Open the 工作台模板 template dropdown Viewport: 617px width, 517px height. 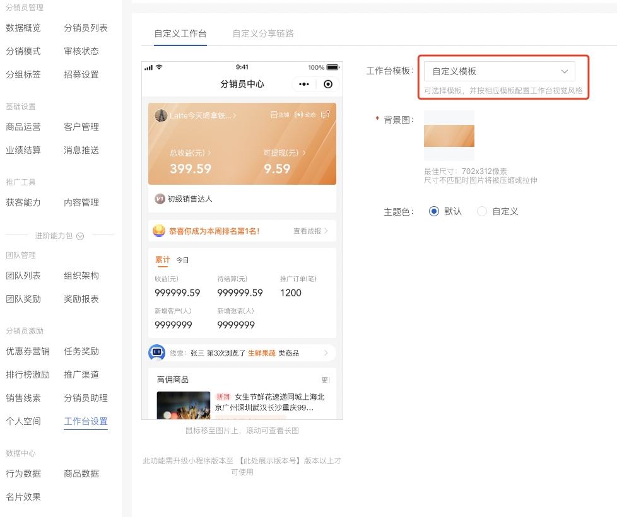(x=500, y=71)
